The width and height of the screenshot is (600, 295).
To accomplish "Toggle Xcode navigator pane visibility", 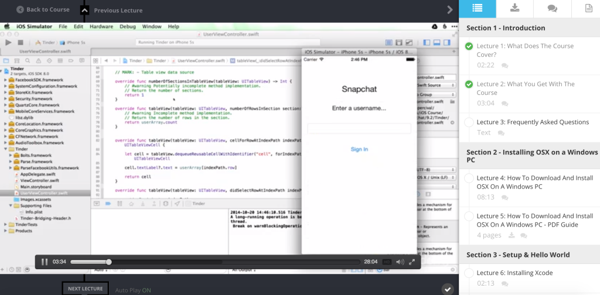I will [x=427, y=42].
